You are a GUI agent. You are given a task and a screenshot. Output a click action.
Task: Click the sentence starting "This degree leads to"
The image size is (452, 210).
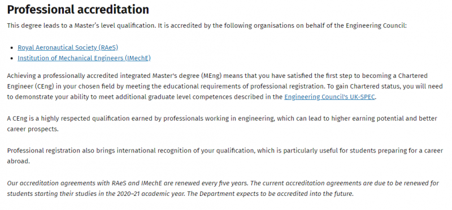tap(207, 25)
